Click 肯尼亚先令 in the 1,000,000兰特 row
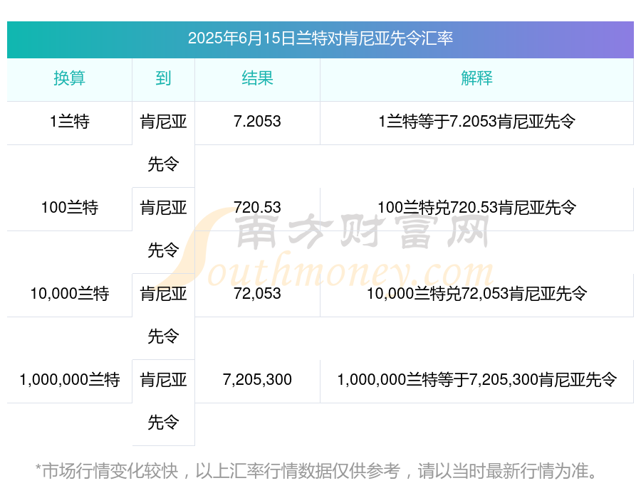This screenshot has width=641, height=493. [x=163, y=401]
